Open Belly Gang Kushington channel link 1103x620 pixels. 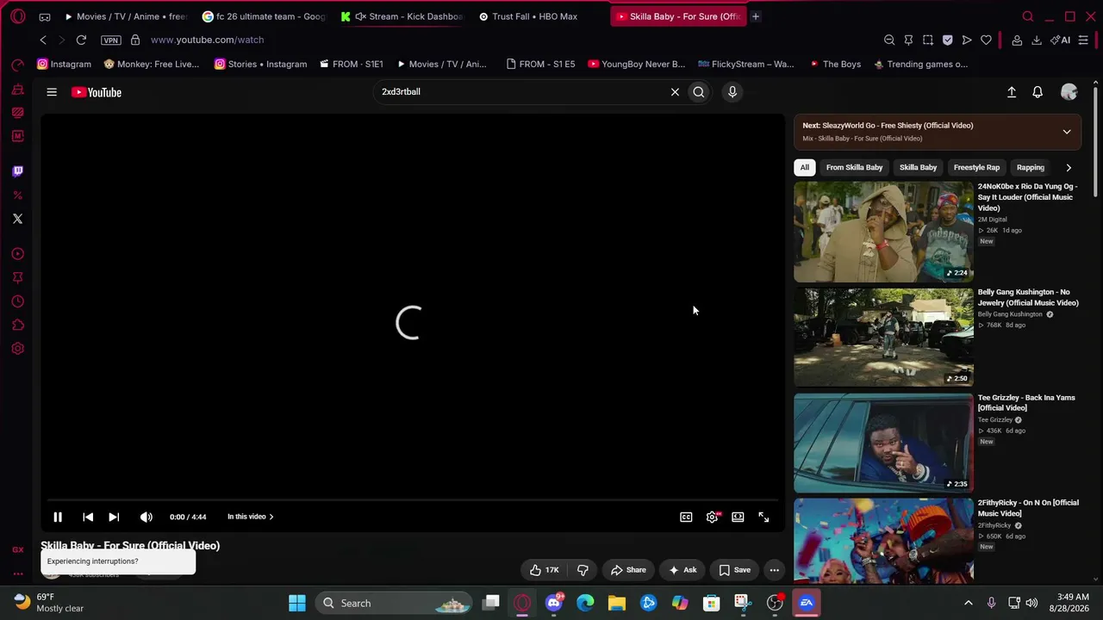tap(1010, 314)
